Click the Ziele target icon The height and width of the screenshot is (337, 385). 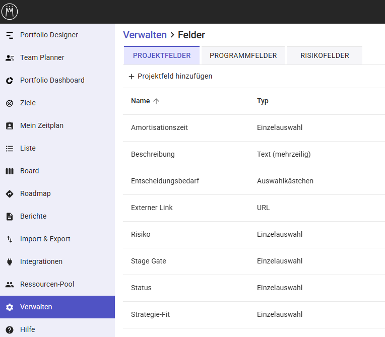point(10,103)
